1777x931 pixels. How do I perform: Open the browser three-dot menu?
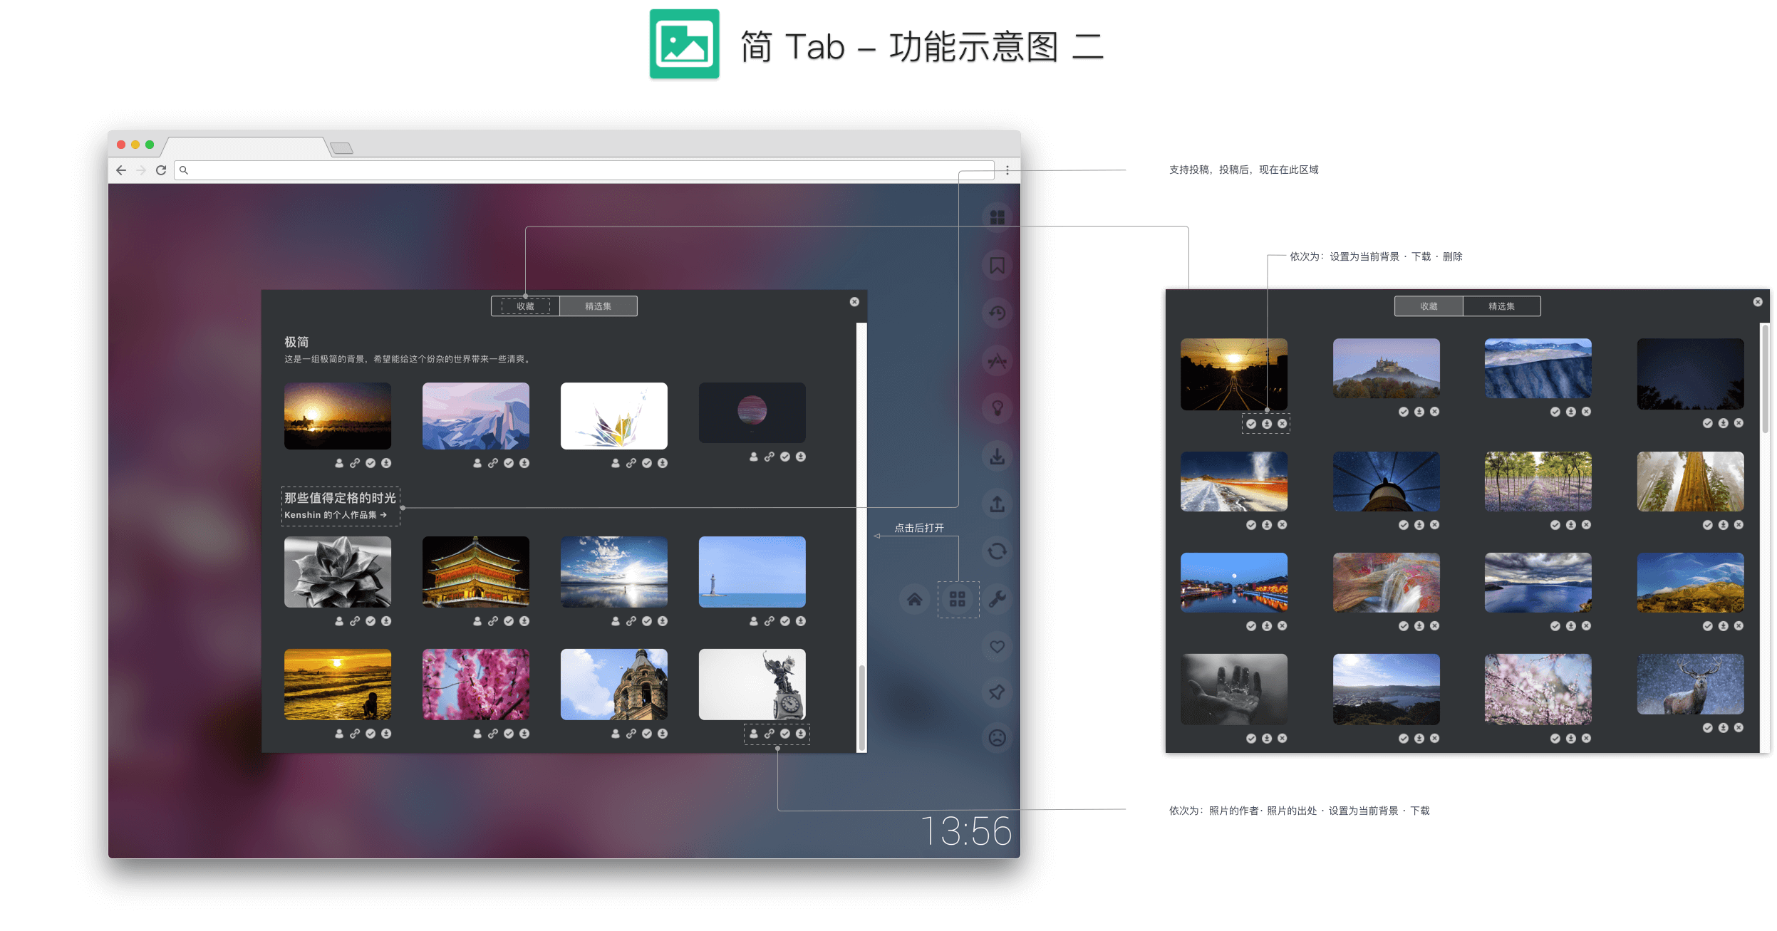pyautogui.click(x=1007, y=170)
